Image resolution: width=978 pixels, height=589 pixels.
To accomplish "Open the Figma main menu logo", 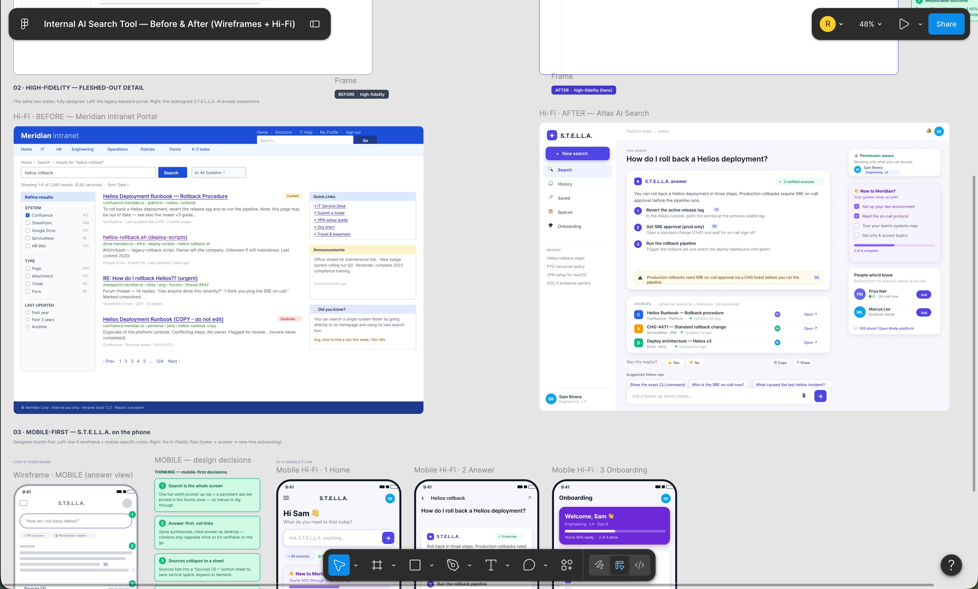I will coord(25,24).
